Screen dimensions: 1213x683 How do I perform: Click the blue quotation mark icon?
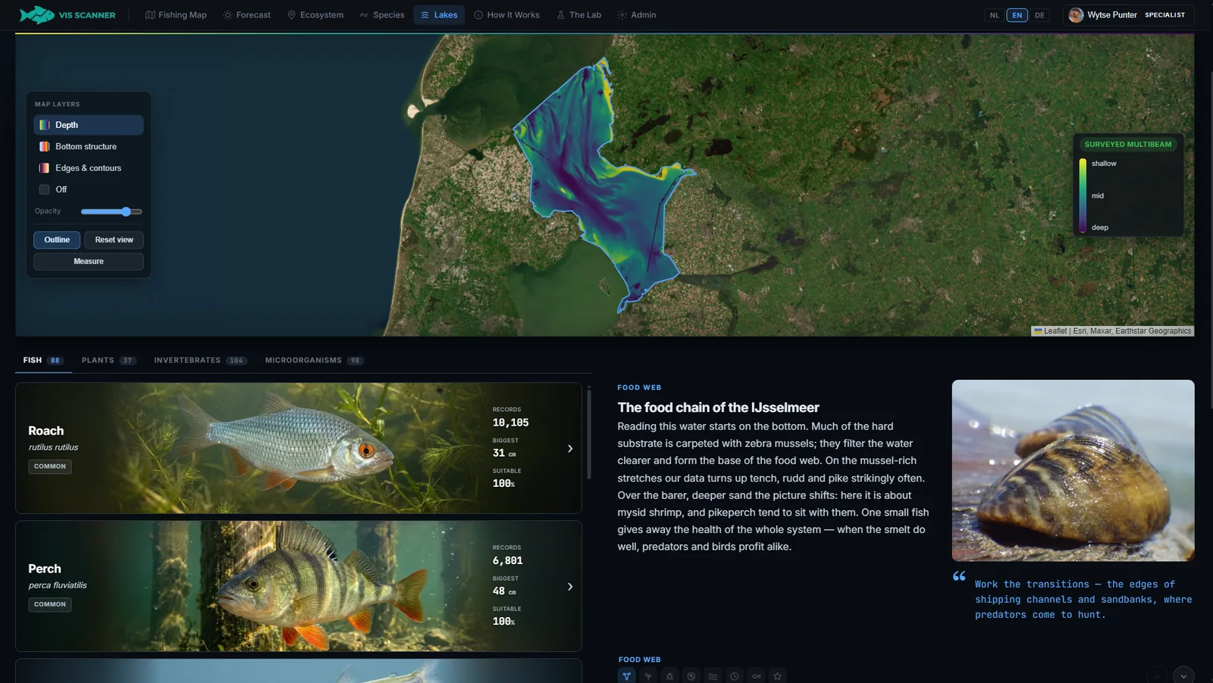[959, 576]
